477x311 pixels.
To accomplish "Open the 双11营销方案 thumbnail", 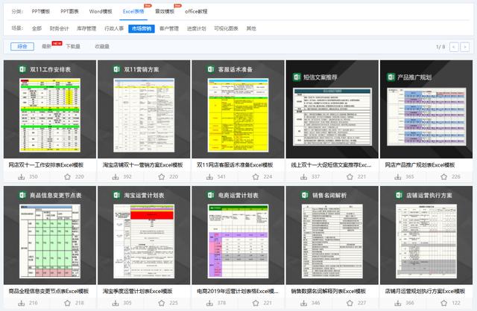I will [144, 109].
